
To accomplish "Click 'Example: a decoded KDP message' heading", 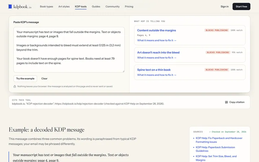I will pos(46,130).
